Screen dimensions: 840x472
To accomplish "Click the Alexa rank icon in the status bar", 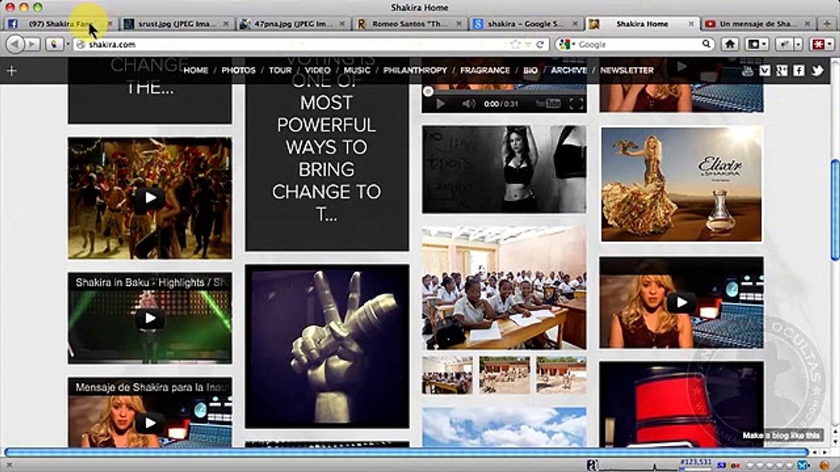I will [592, 465].
